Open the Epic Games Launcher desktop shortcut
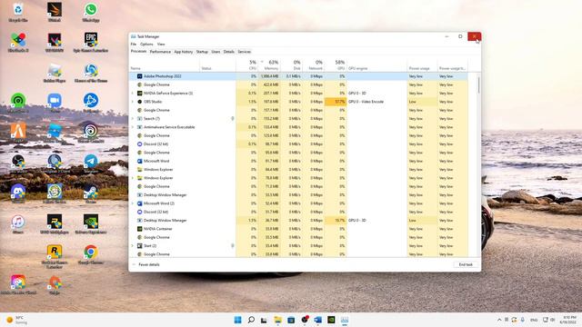 [91, 43]
